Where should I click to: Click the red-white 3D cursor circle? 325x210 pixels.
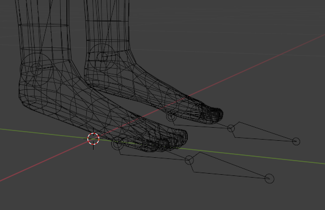(93, 139)
